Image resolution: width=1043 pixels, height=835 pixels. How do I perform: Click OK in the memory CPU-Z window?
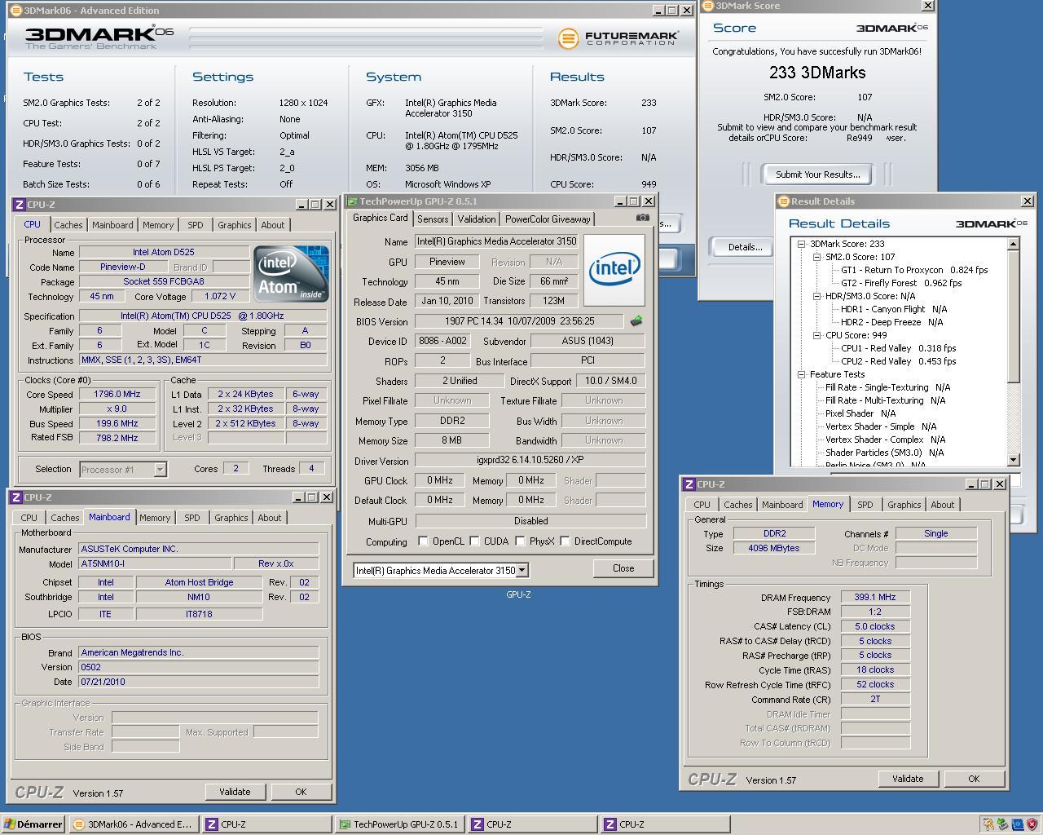(974, 779)
